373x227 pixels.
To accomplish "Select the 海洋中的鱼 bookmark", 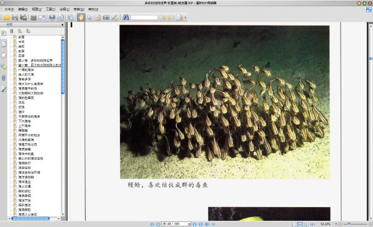I will click(x=26, y=154).
